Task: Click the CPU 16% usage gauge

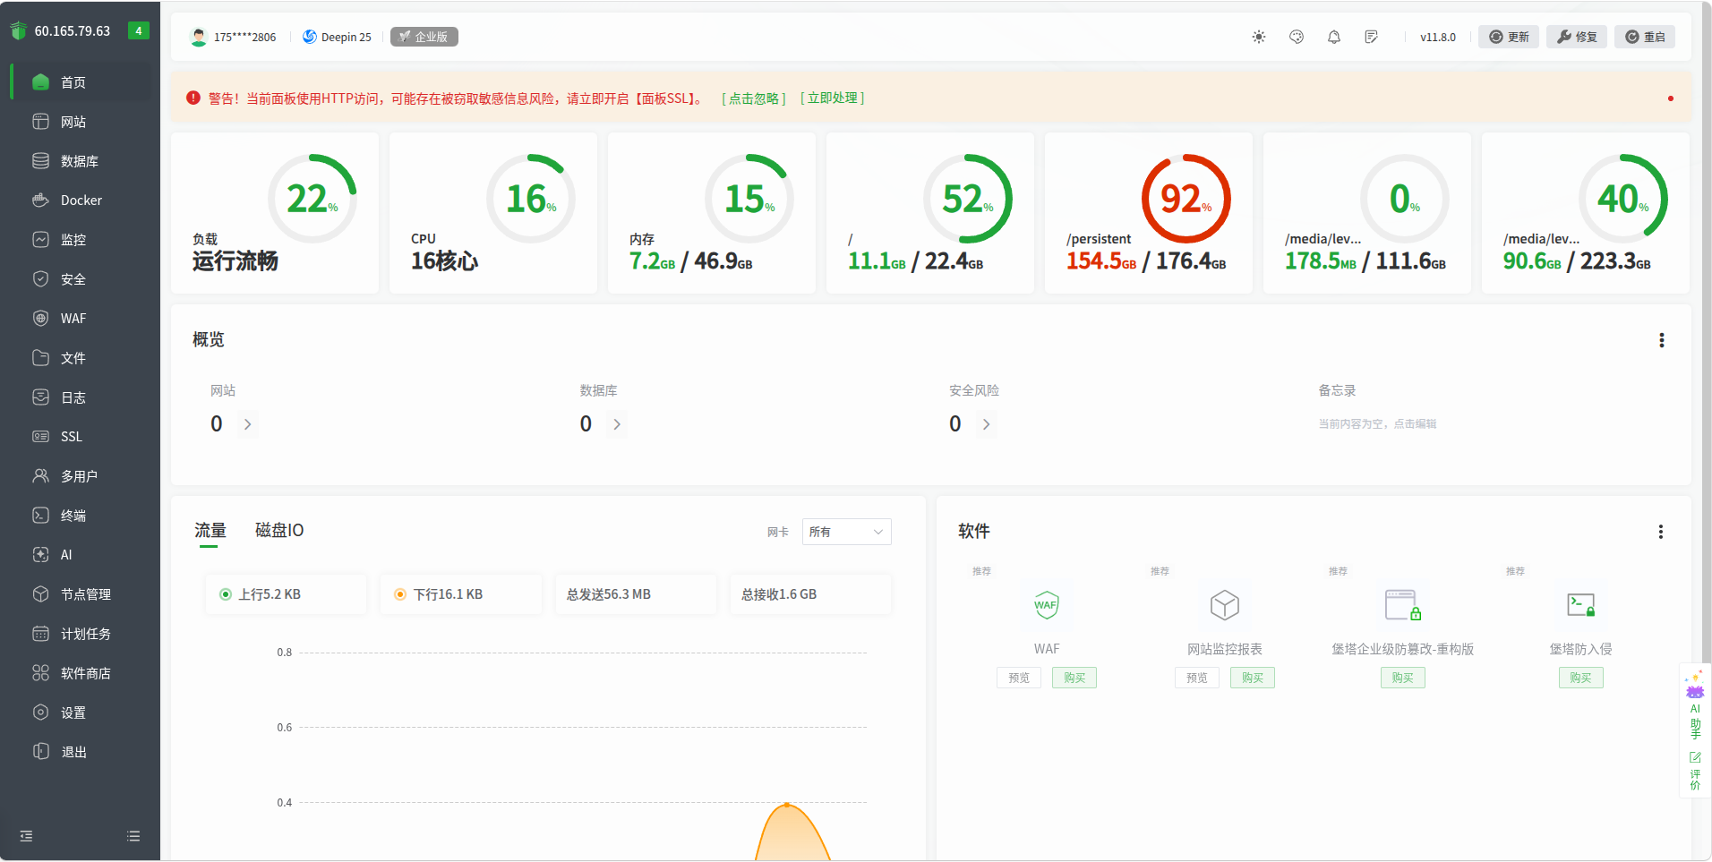Action: (531, 199)
